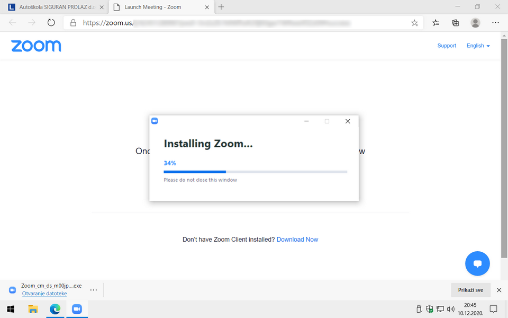
Task: Open the network tray icon
Action: click(x=440, y=309)
